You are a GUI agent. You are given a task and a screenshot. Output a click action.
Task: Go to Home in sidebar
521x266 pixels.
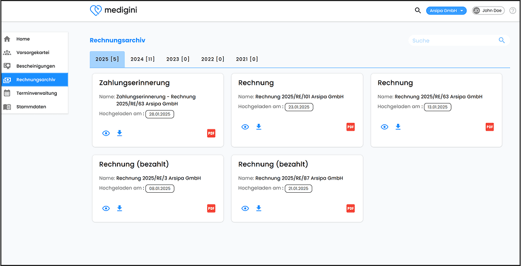point(35,39)
